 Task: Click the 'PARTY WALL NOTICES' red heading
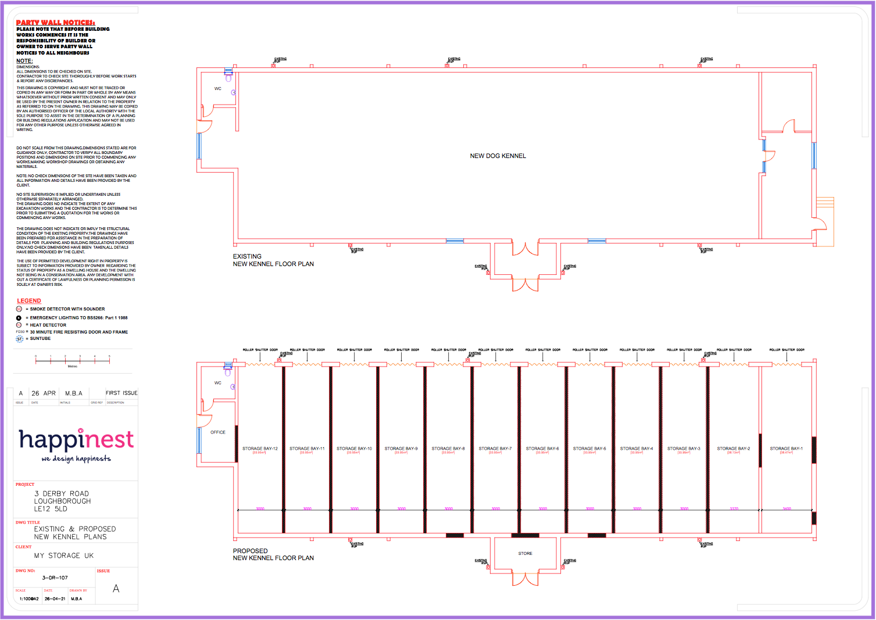coord(55,23)
